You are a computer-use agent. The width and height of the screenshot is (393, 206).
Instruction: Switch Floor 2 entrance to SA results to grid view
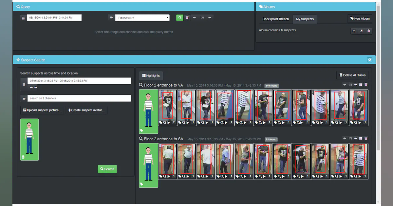361,138
